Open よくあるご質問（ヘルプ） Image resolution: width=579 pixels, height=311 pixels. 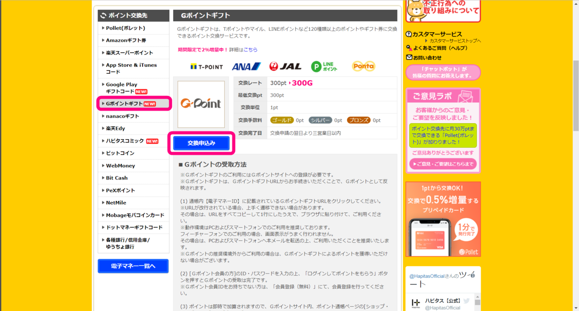point(440,48)
